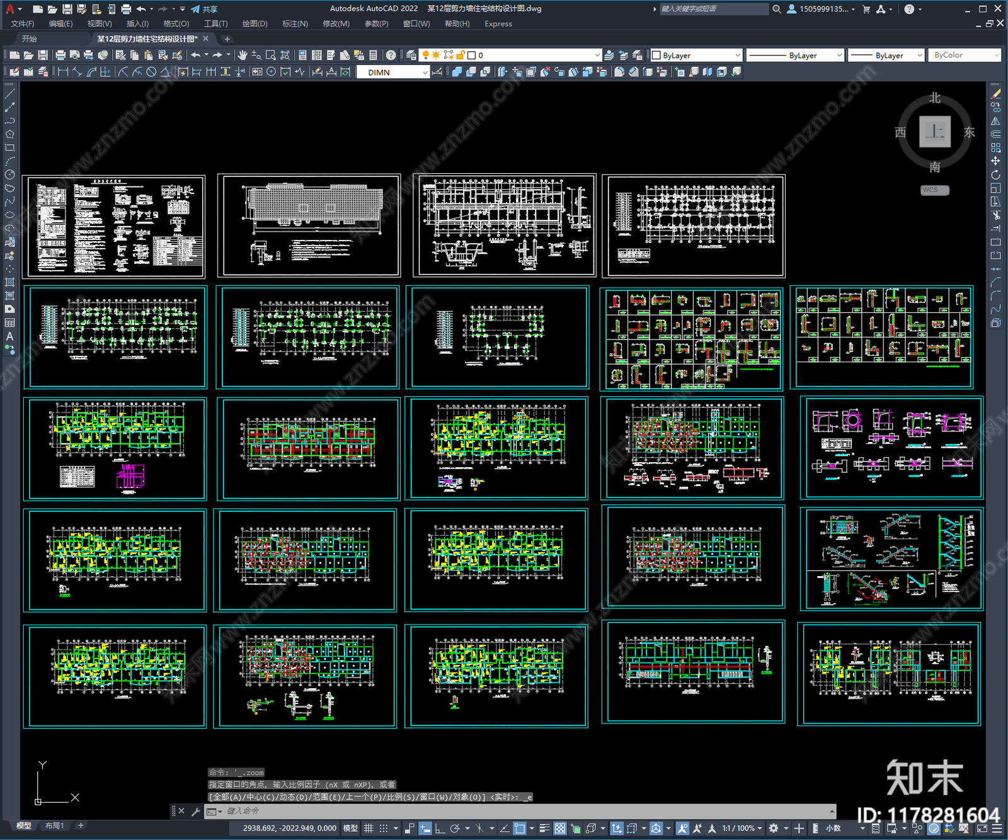Open Layer Properties Manager icon
The width and height of the screenshot is (1008, 840).
click(x=411, y=55)
